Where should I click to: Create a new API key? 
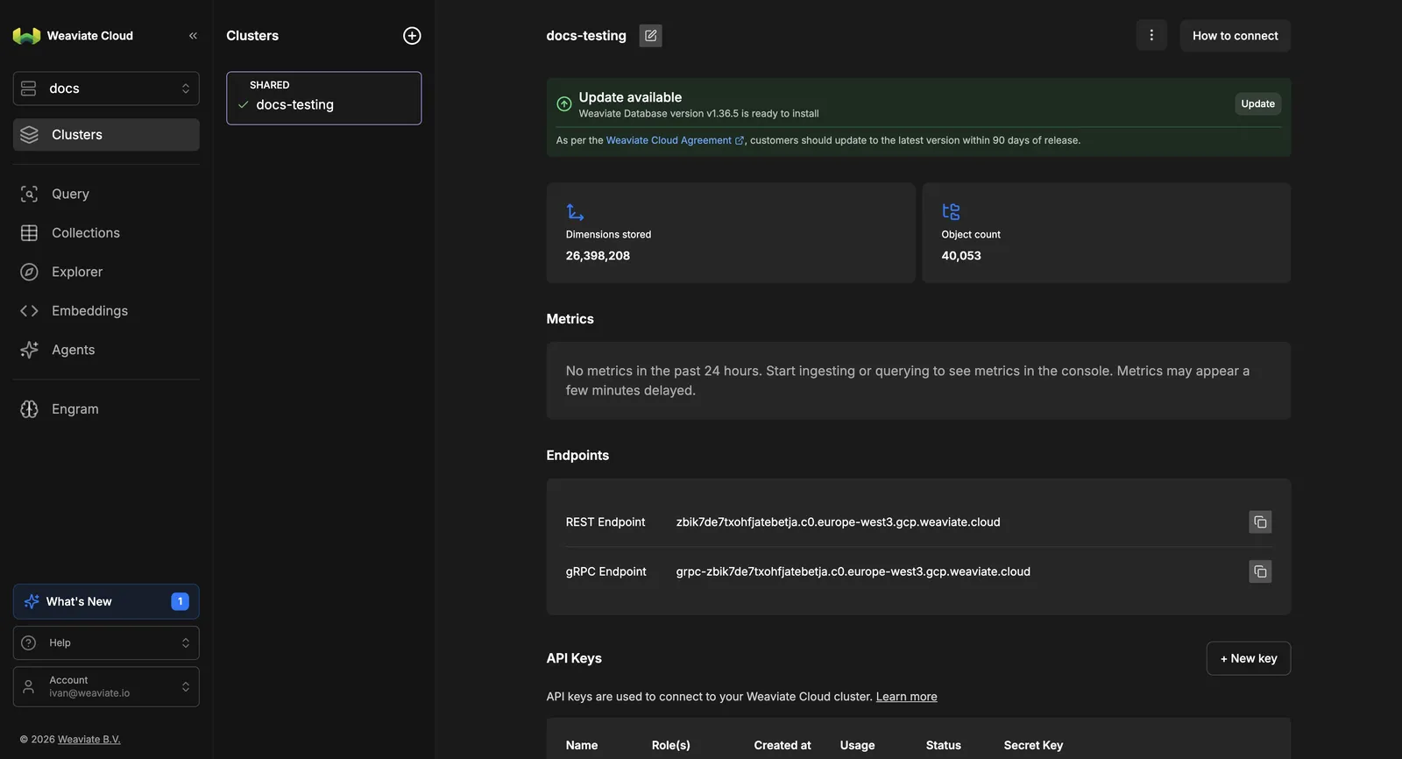click(x=1249, y=658)
